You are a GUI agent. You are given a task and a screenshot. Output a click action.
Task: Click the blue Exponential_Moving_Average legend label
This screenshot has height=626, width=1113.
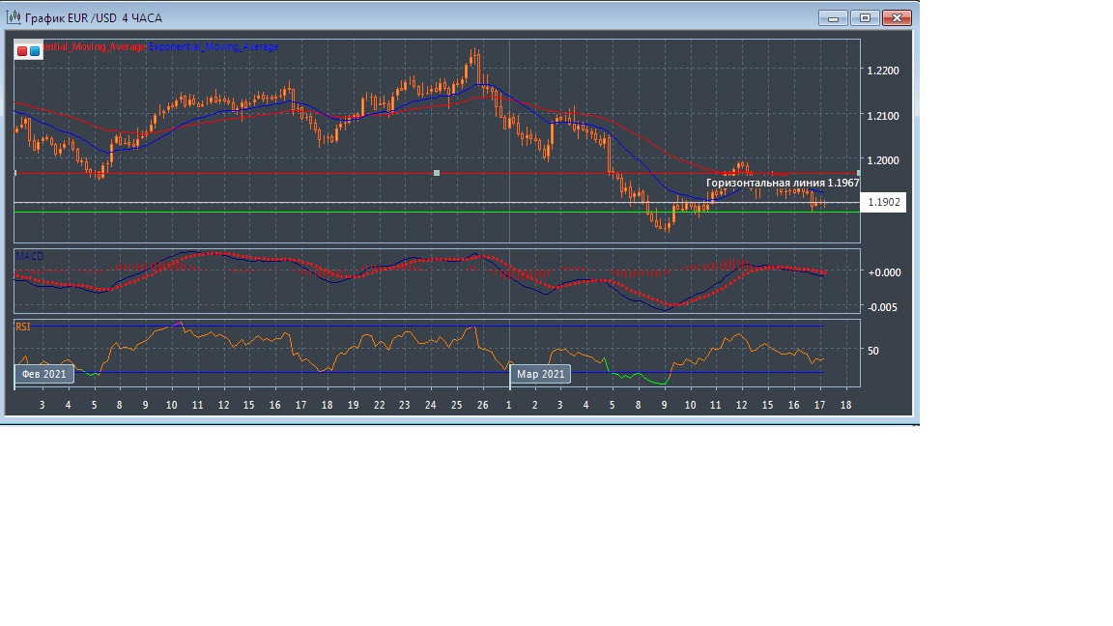coord(213,46)
